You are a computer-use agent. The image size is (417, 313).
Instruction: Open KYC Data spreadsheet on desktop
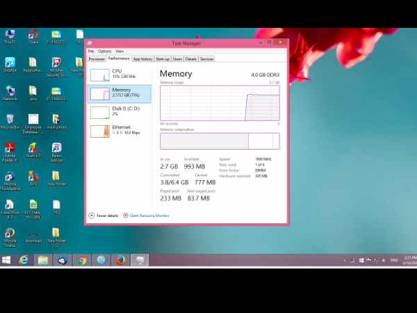33,209
